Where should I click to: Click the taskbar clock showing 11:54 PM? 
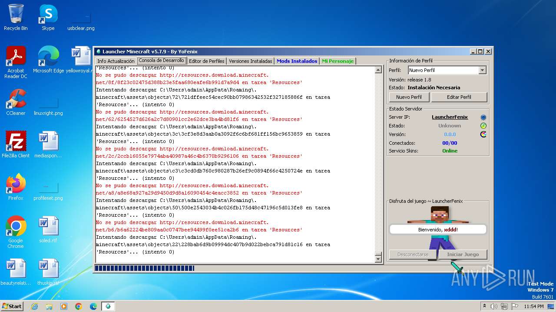point(533,306)
